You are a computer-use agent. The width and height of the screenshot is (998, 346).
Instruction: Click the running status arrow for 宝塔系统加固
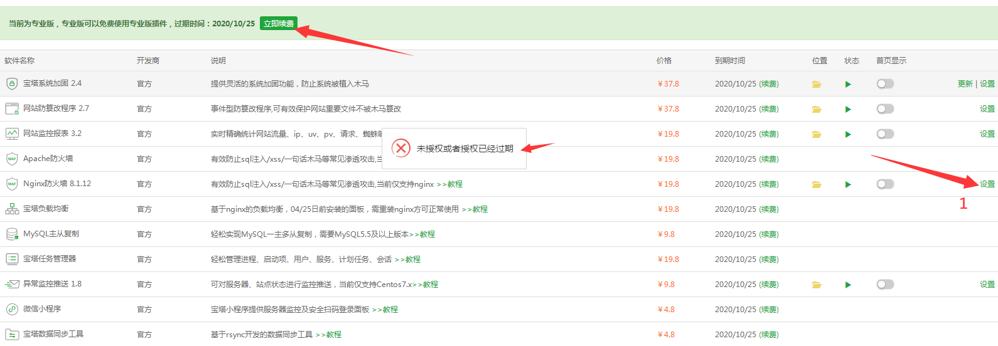848,84
